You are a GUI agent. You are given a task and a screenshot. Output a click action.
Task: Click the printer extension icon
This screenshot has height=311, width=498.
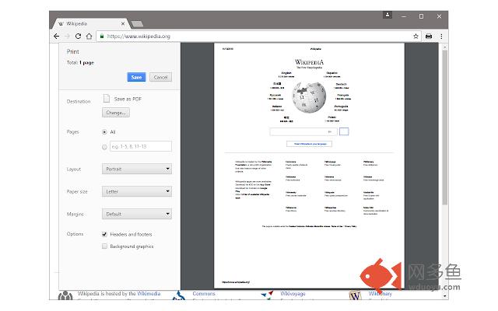pos(429,37)
